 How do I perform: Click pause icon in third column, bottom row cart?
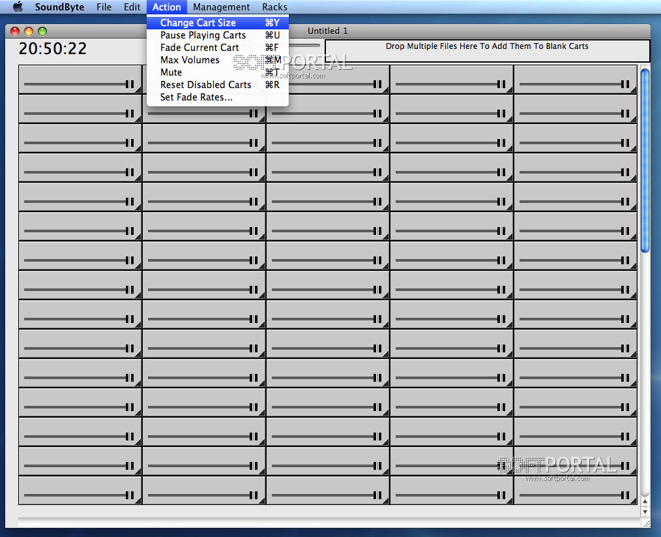(x=377, y=495)
